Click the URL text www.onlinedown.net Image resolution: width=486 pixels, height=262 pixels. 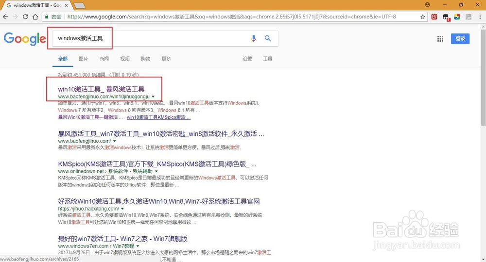tap(81, 171)
